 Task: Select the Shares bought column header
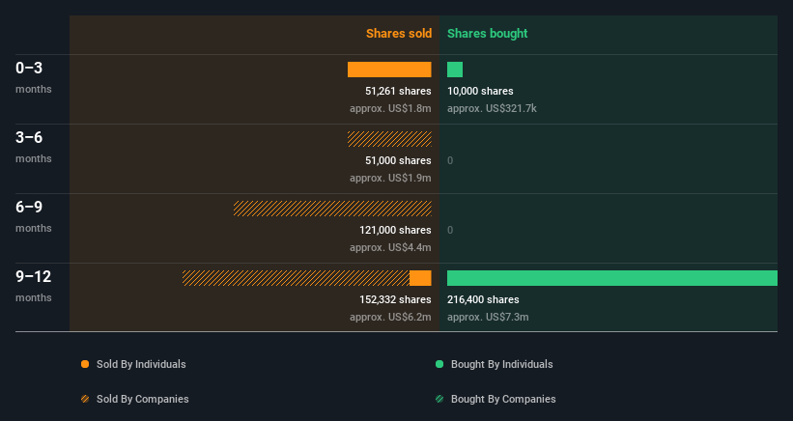(x=487, y=34)
